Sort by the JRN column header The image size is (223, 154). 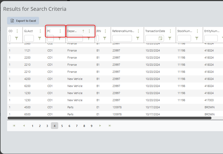99,31
